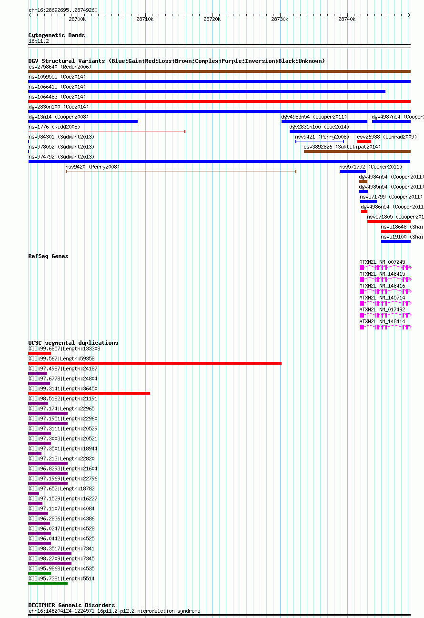Click nsv1776 (Kidd2008) variant

107,131
